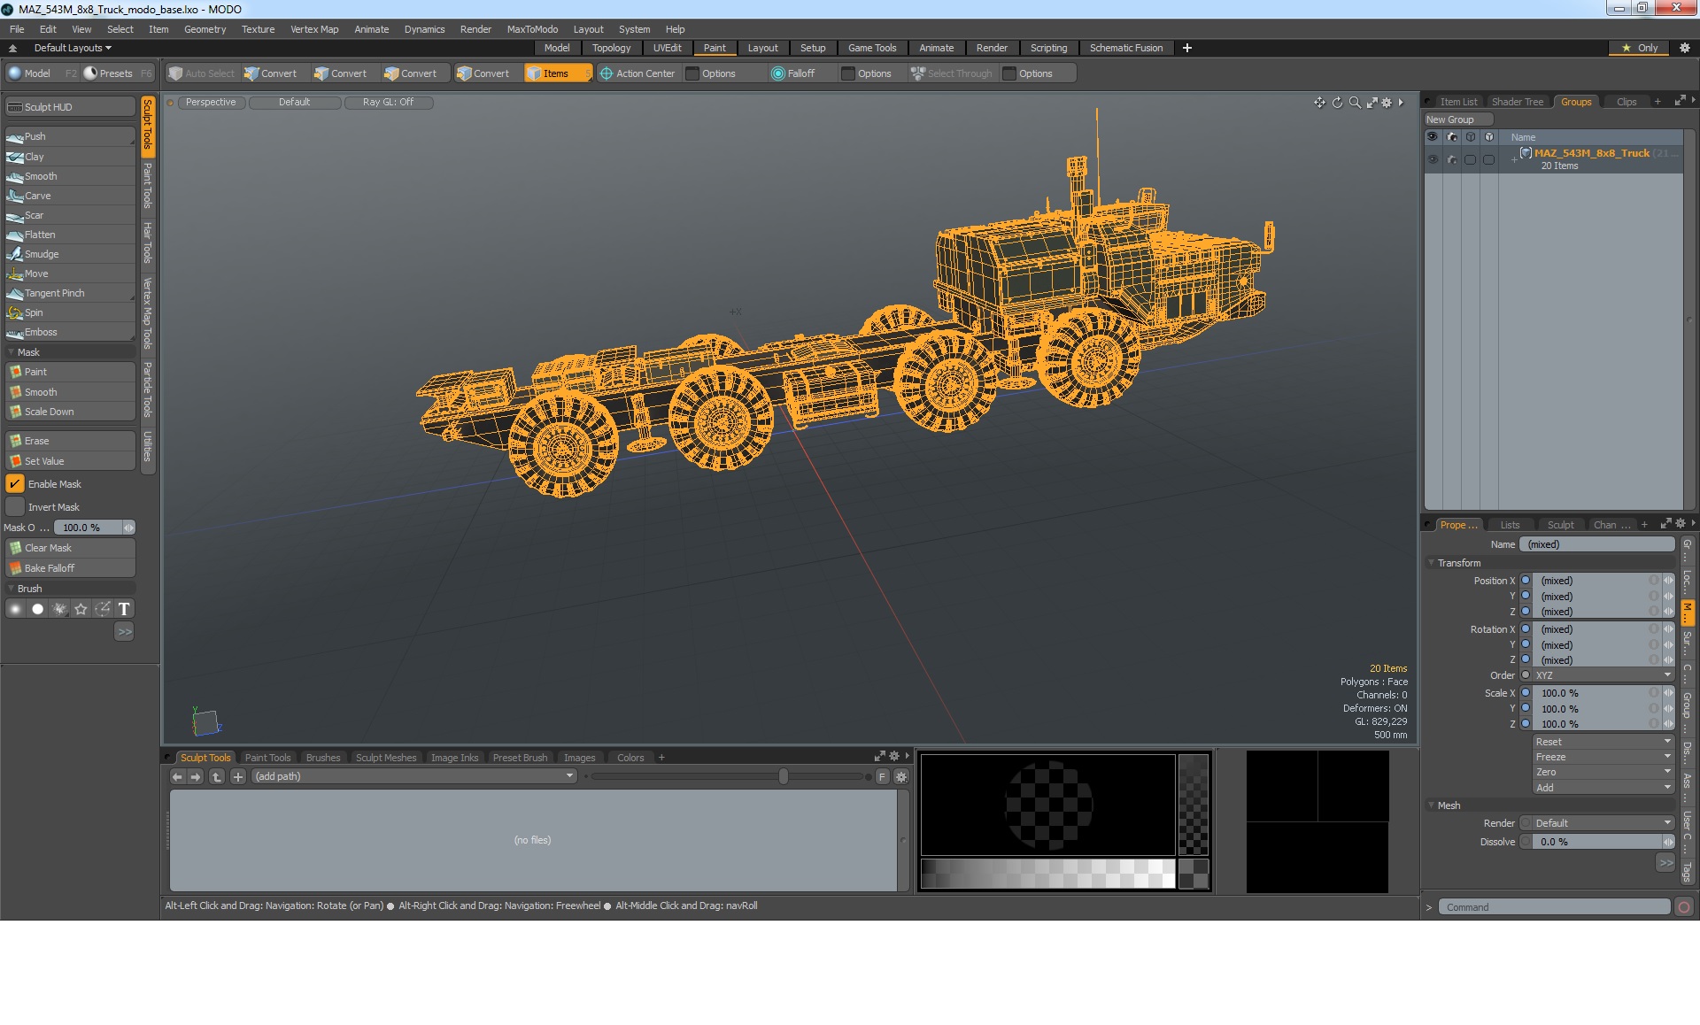This screenshot has width=1700, height=1025.
Task: Open the Render Default dropdown
Action: (x=1603, y=823)
